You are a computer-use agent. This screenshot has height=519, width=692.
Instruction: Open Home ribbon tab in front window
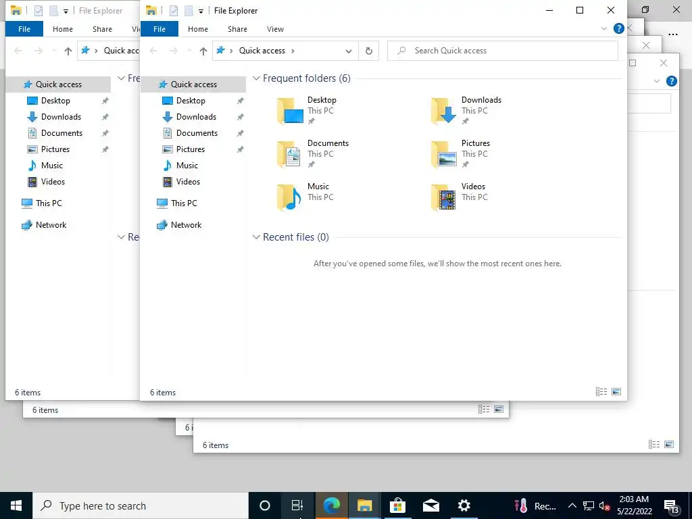tap(198, 29)
